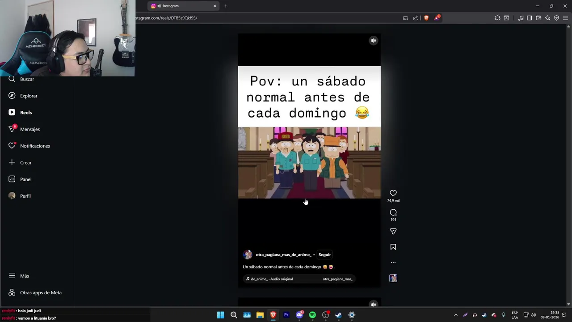Open Windows taskbar search

(234, 315)
